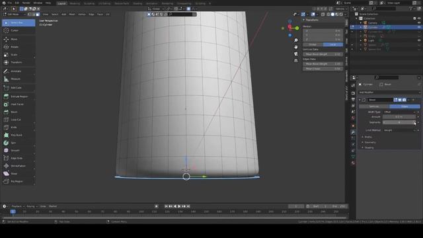This screenshot has height=238, width=423.
Task: Select the Bevel tool in the toolbar
Action: tap(19, 112)
